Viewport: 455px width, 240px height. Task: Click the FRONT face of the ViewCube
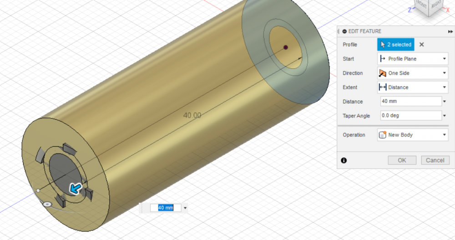click(421, 4)
